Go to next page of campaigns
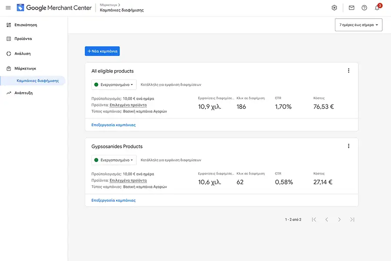 tap(339, 220)
